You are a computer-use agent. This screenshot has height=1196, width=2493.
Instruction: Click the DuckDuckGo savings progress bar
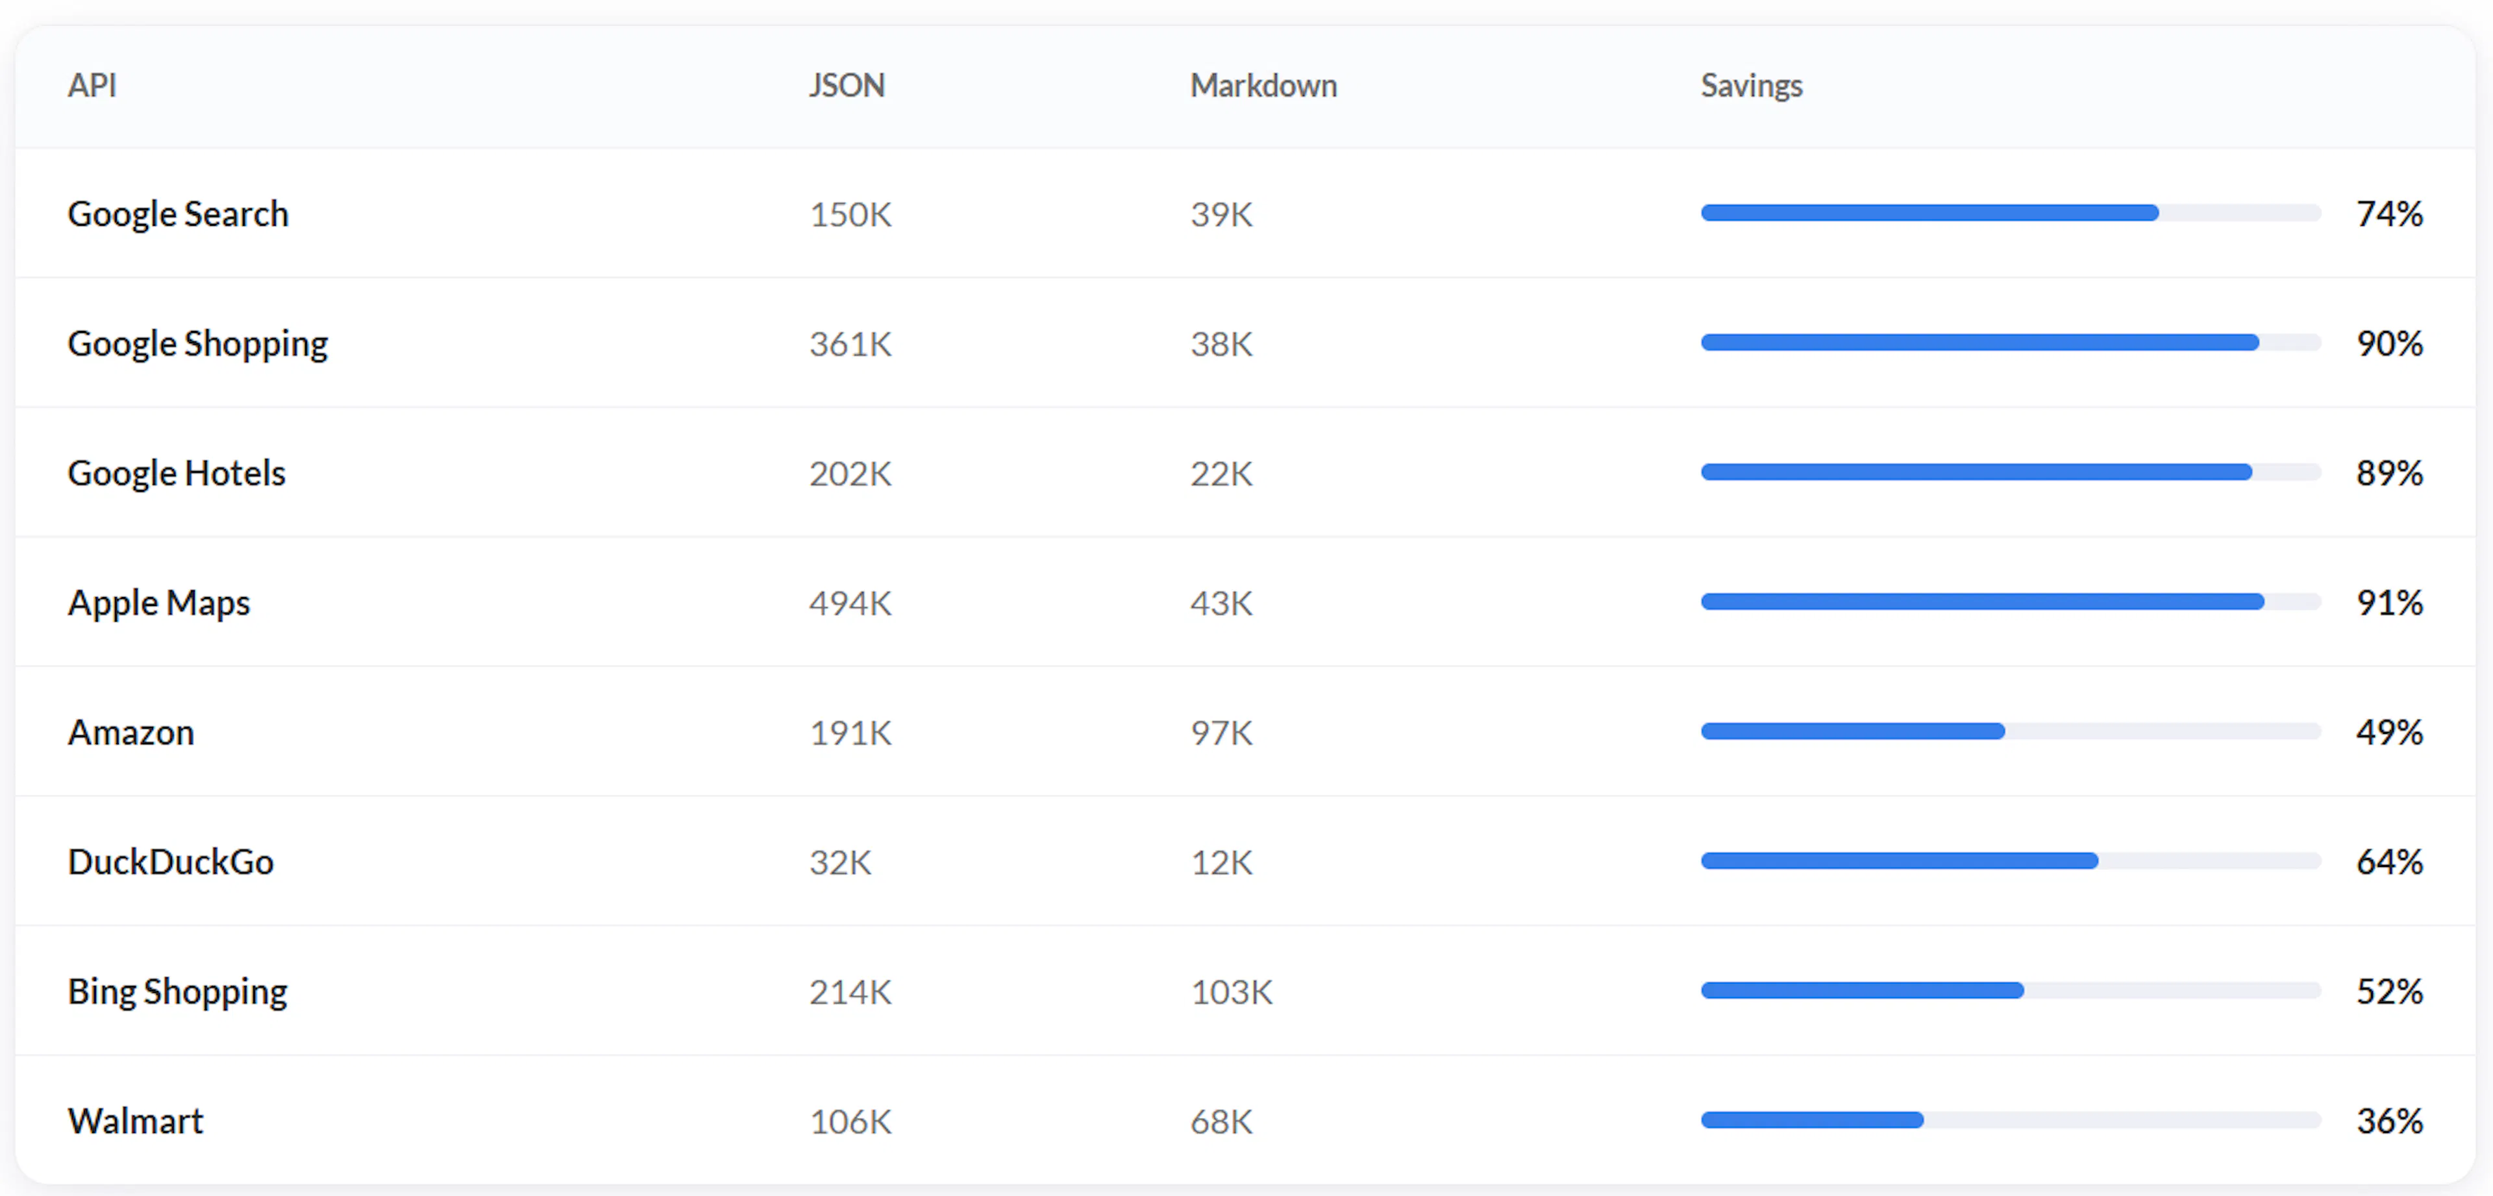point(2011,861)
